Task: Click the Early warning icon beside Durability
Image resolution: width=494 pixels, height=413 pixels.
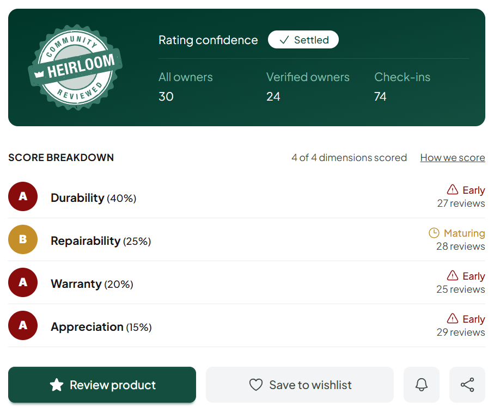Action: click(x=453, y=189)
